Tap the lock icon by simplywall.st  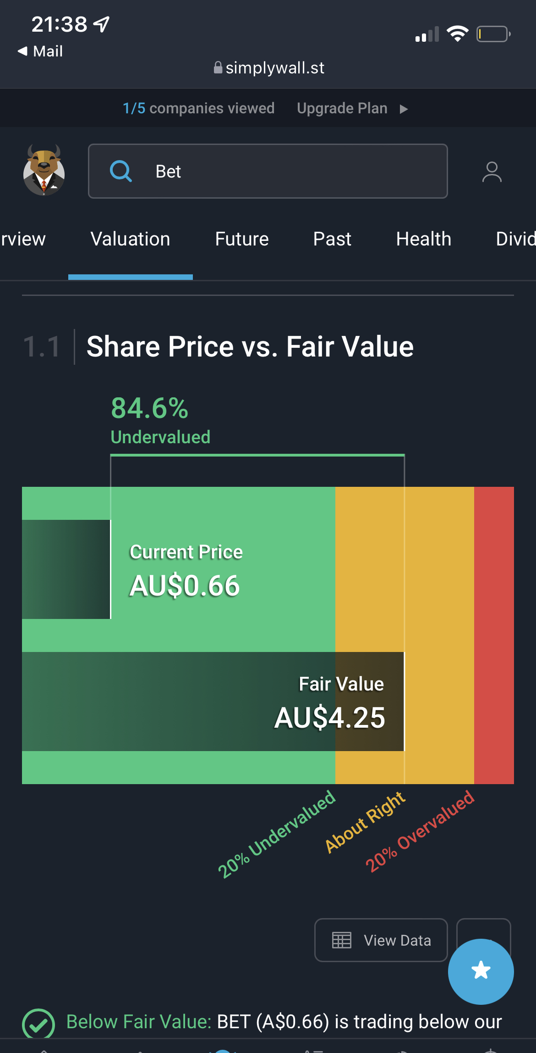[218, 67]
